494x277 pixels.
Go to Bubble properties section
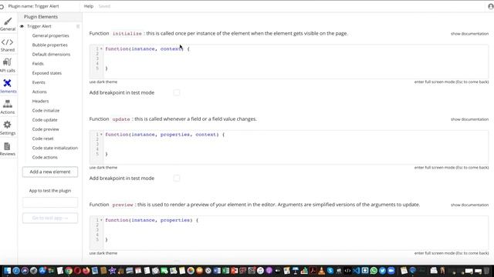[x=49, y=45]
